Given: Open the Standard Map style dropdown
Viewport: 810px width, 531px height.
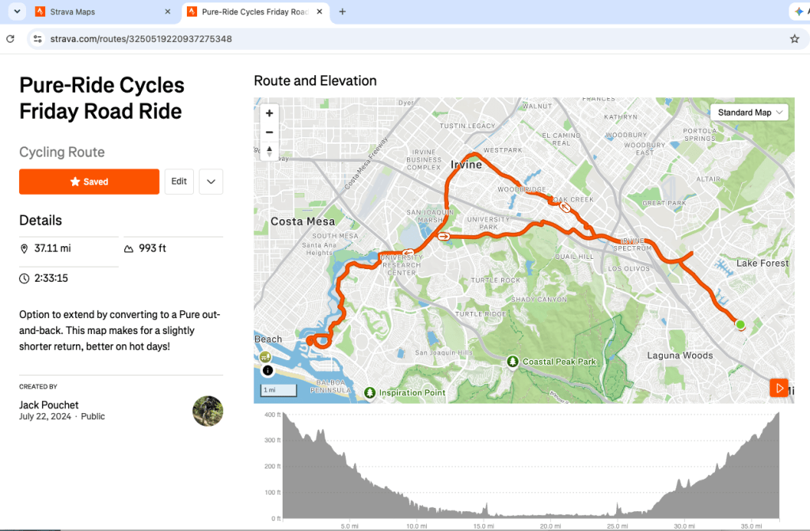Looking at the screenshot, I should [x=750, y=112].
